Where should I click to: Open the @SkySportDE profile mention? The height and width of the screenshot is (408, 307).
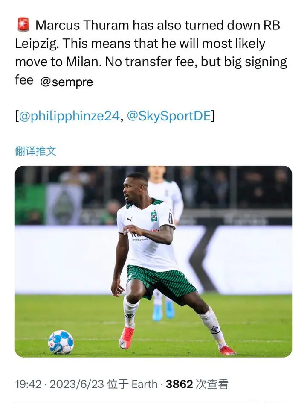168,116
